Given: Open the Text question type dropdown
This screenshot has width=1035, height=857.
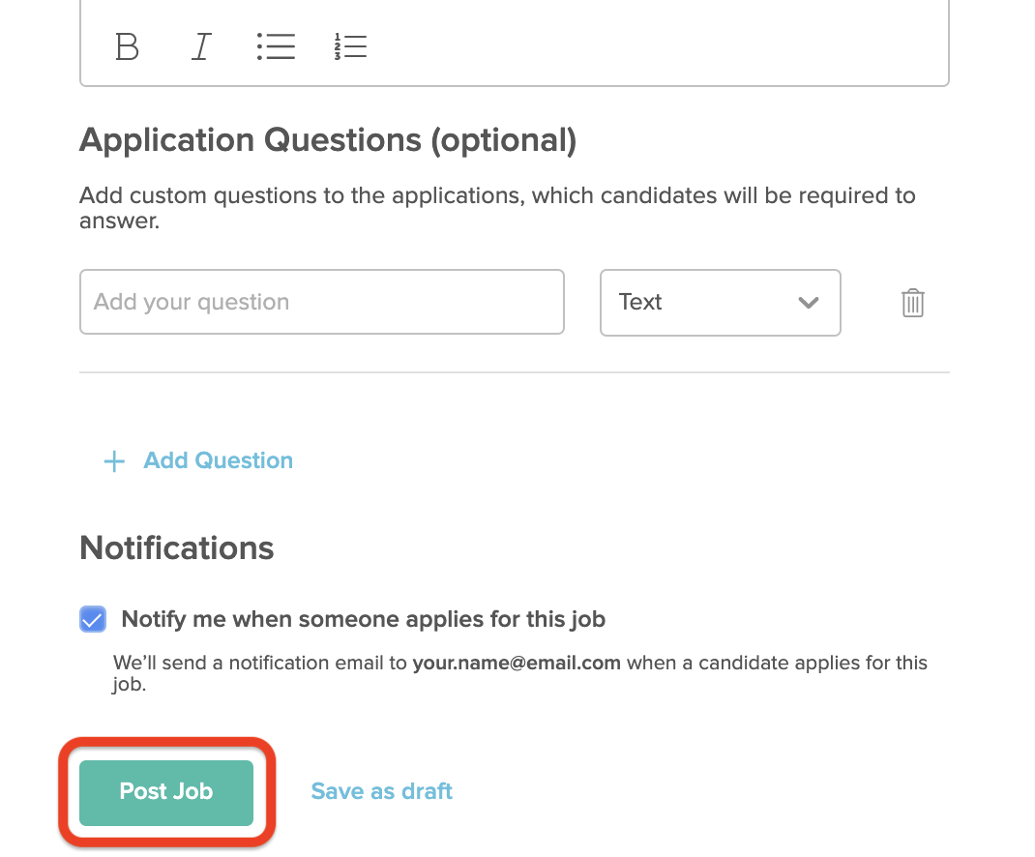Looking at the screenshot, I should click(720, 303).
